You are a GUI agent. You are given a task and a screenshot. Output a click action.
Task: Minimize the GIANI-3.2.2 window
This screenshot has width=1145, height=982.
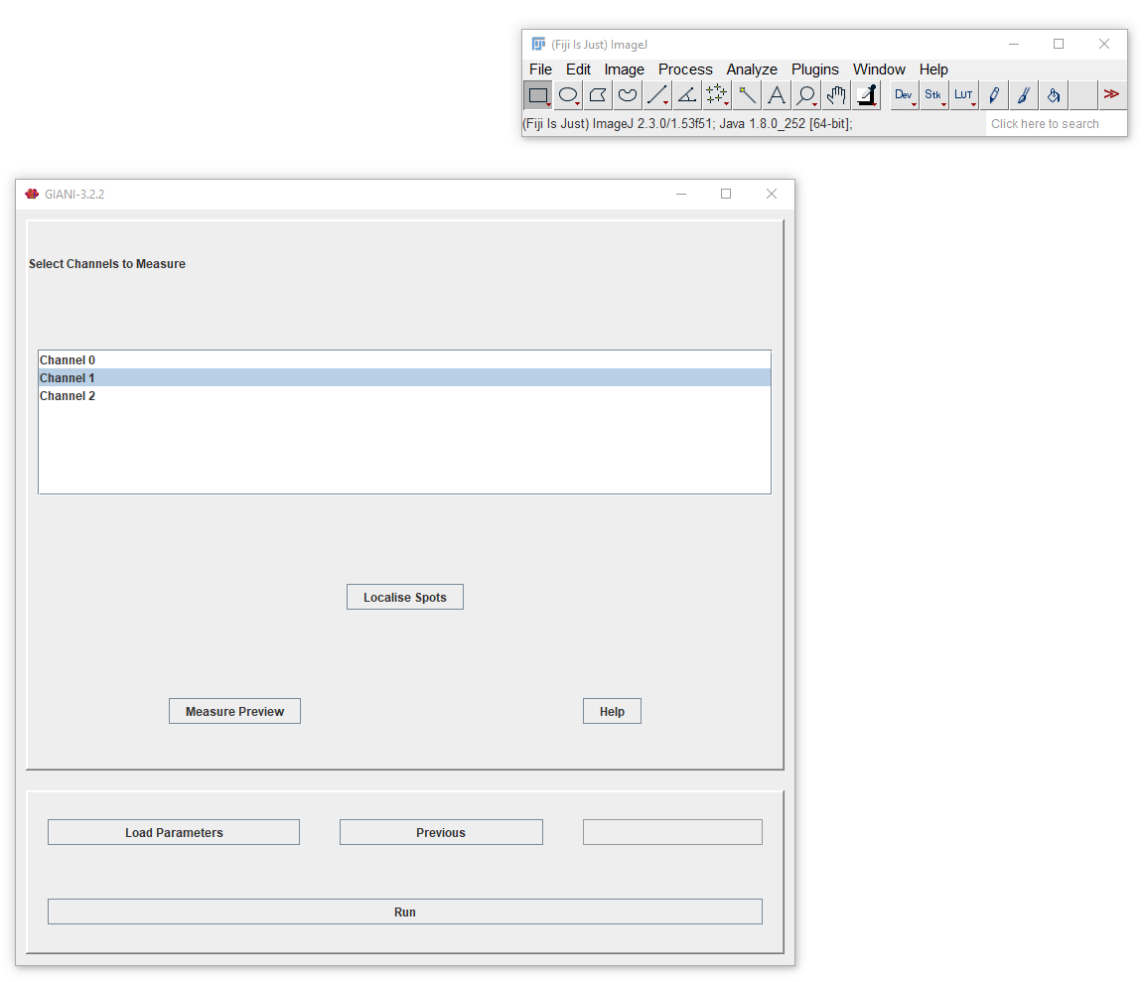[681, 194]
